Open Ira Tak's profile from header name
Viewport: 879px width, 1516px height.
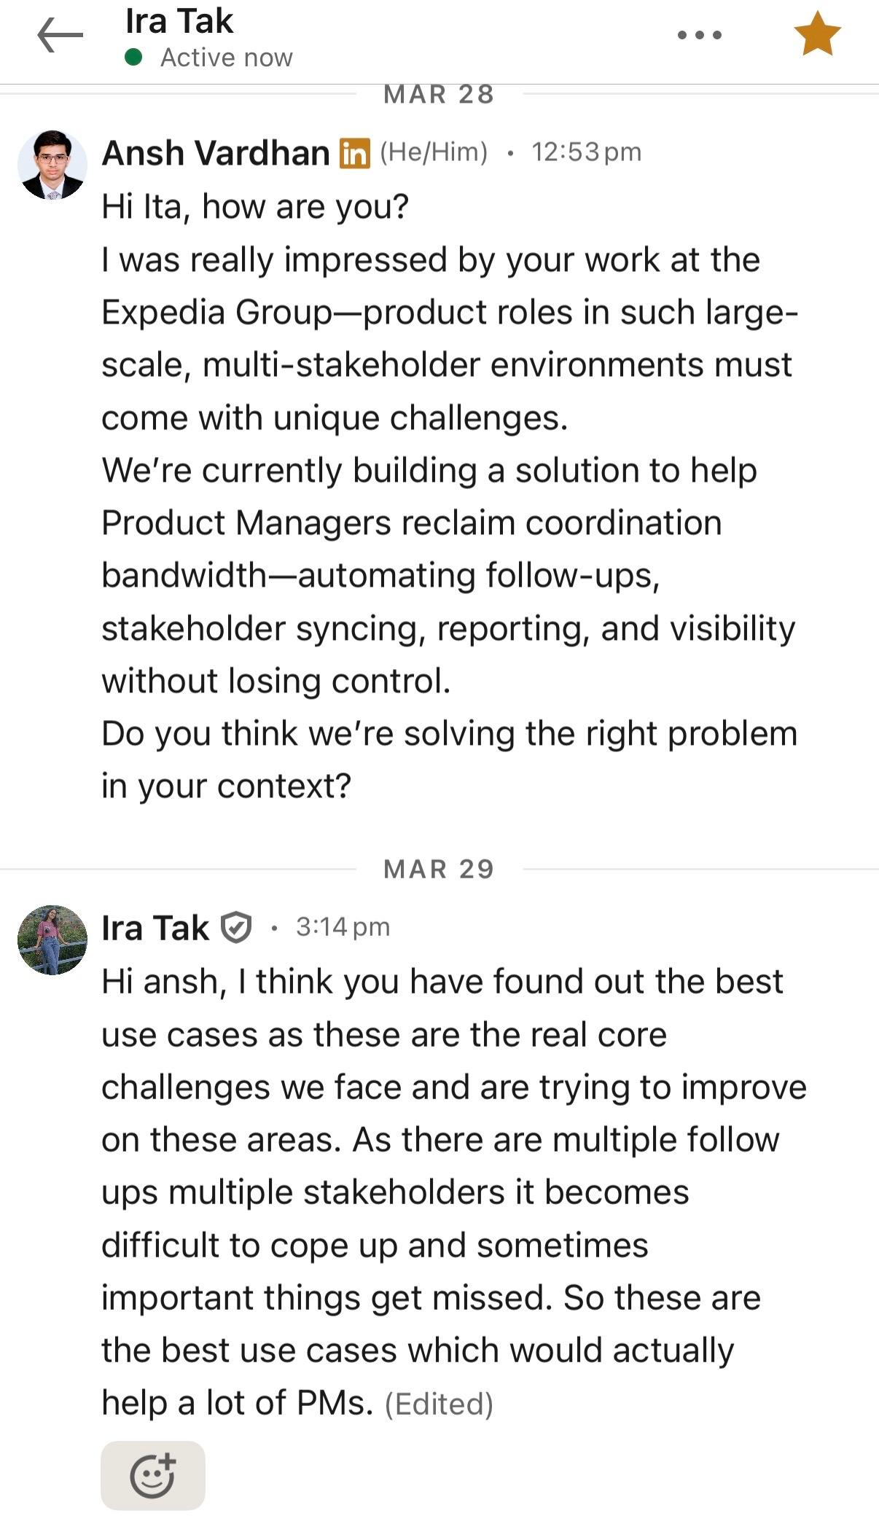(x=179, y=21)
